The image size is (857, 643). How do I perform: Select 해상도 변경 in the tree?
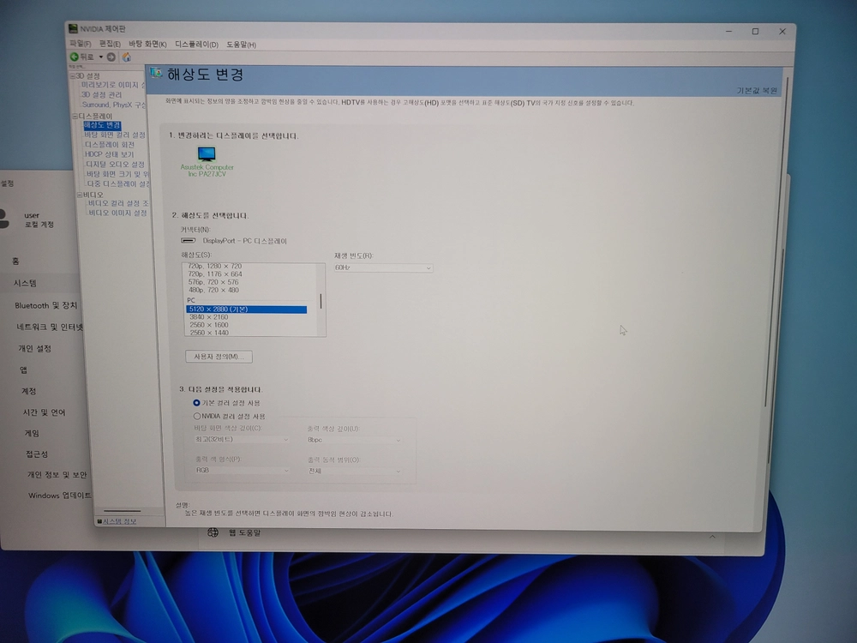click(x=102, y=125)
